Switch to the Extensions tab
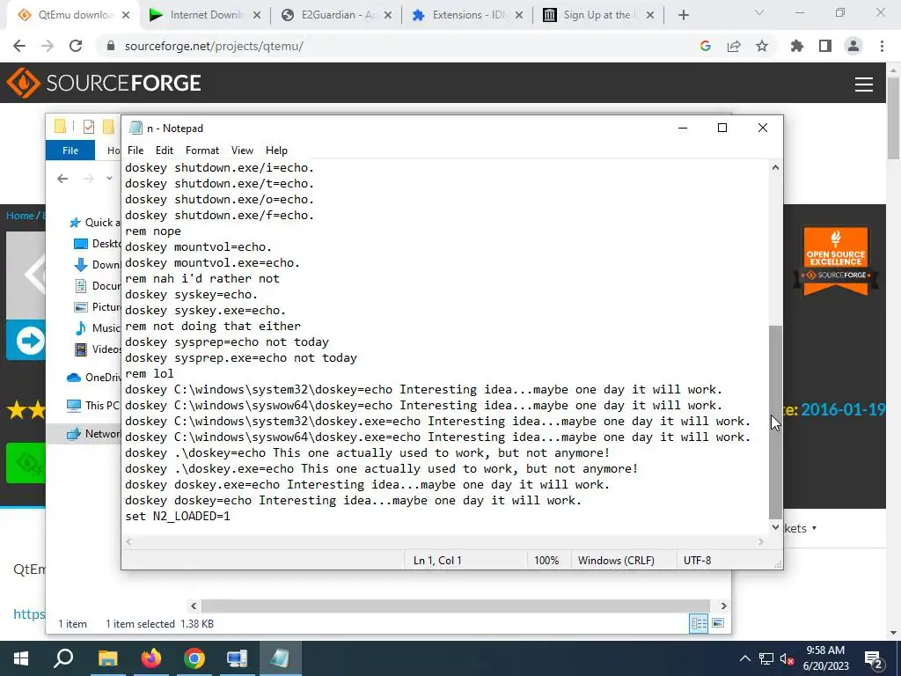This screenshot has width=901, height=676. tap(467, 16)
